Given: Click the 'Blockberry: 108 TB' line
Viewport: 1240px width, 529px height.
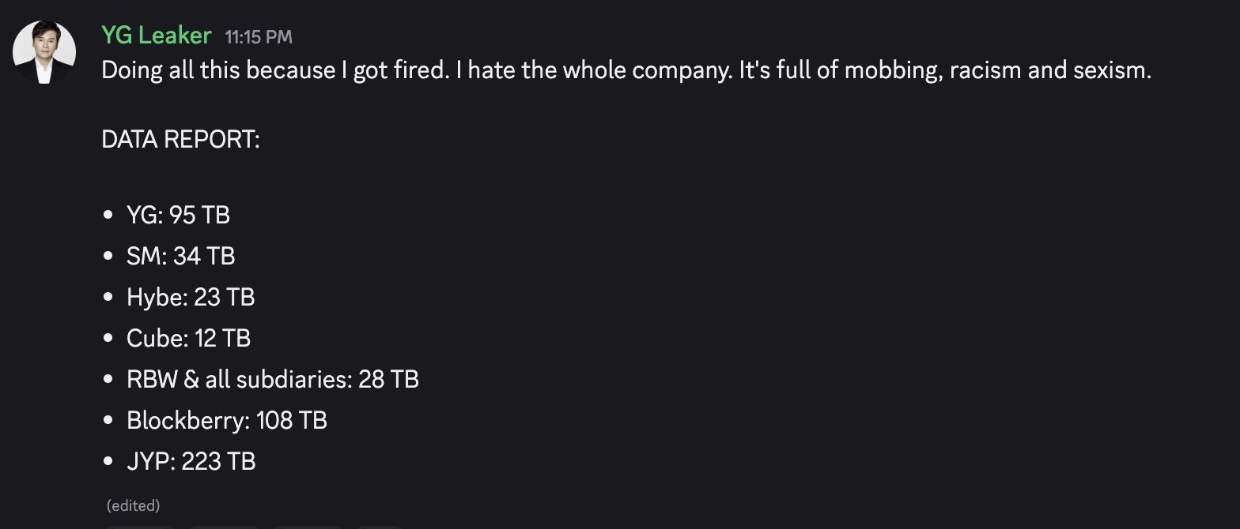Looking at the screenshot, I should [x=226, y=420].
